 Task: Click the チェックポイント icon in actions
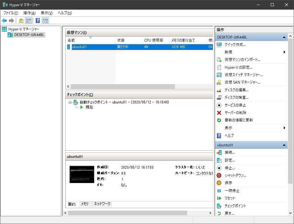(219, 206)
